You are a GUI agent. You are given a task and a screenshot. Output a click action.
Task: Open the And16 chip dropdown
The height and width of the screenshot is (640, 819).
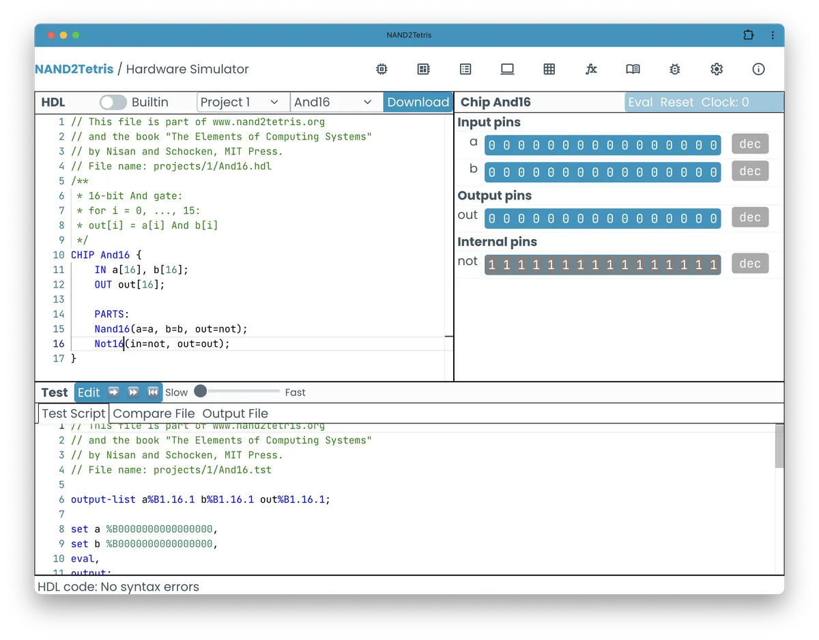pyautogui.click(x=336, y=102)
